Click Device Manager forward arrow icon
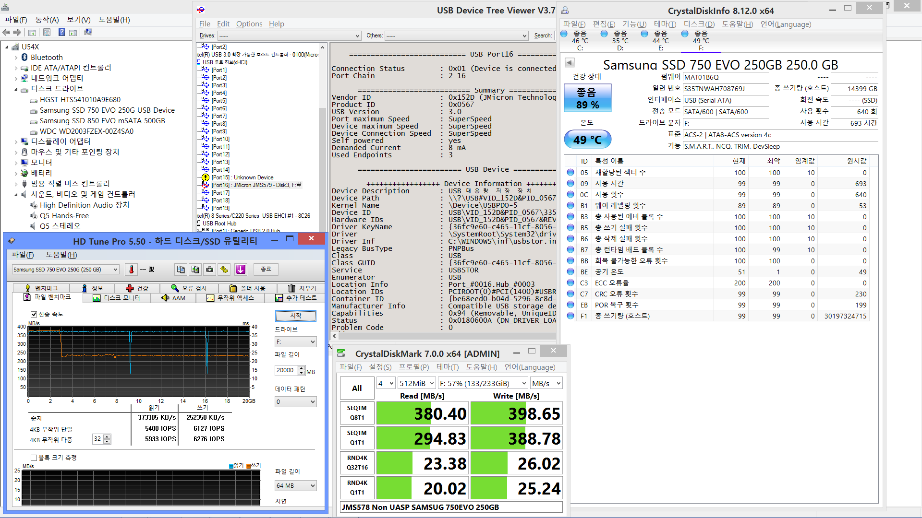 [17, 32]
